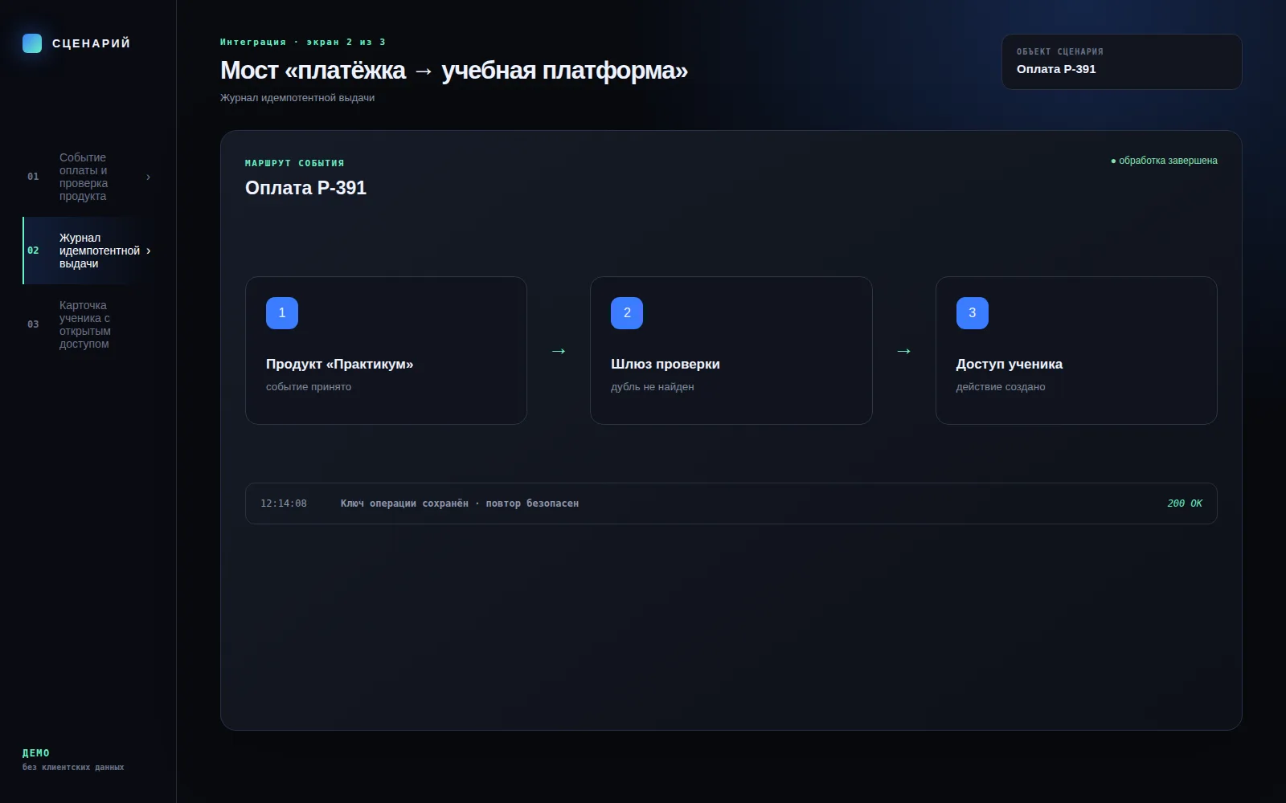Click the blue number 3 badge
The image size is (1286, 803).
coord(973,313)
